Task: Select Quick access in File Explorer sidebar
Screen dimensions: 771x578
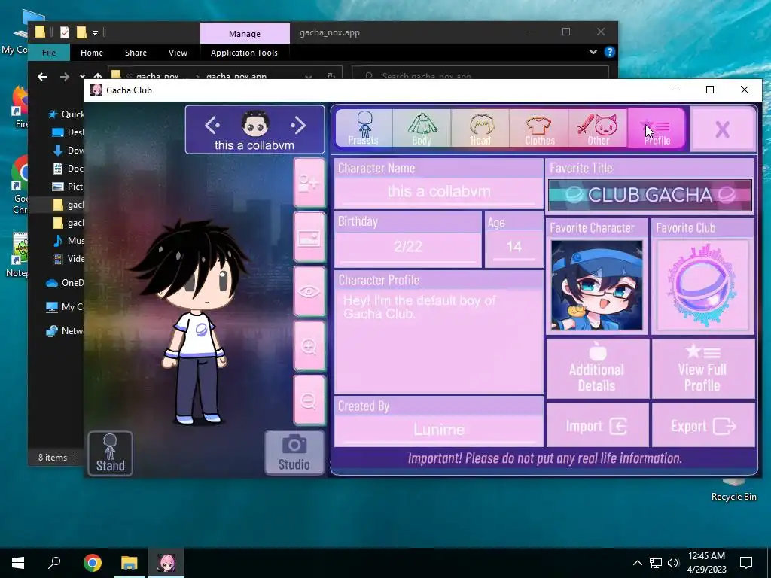Action: pos(66,114)
